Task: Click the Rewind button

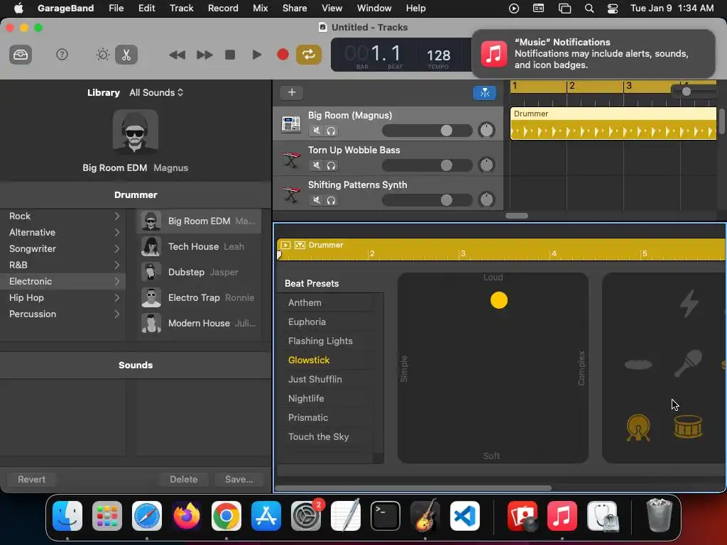Action: (x=177, y=55)
